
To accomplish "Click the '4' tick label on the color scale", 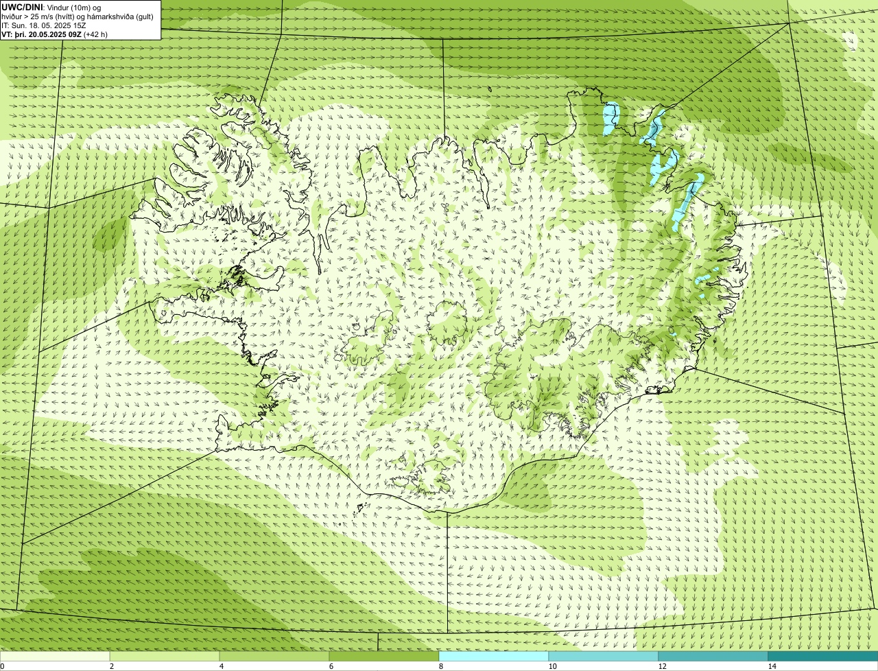I will [222, 666].
